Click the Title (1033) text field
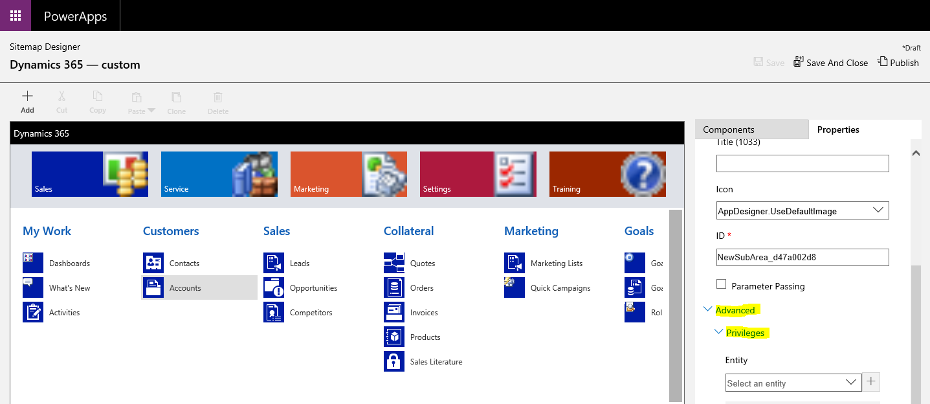Screen dimensions: 930x404 [x=803, y=163]
